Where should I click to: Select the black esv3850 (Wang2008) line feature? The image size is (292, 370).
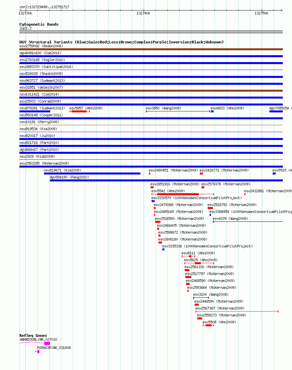coord(178,111)
